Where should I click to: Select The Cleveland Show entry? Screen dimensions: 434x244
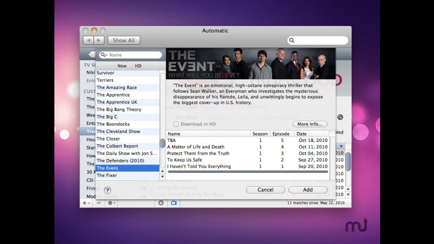[128, 131]
